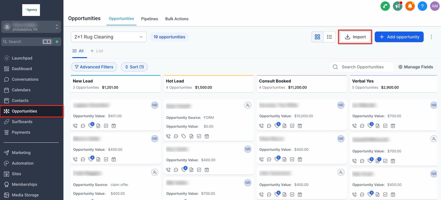The height and width of the screenshot is (200, 441).
Task: Click the blue help question mark icon
Action: [422, 6]
